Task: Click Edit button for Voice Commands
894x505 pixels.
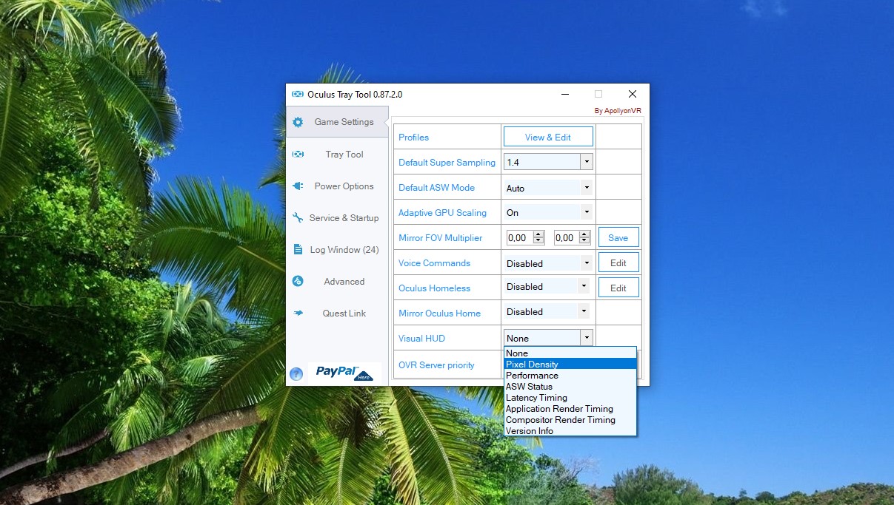Action: click(618, 262)
